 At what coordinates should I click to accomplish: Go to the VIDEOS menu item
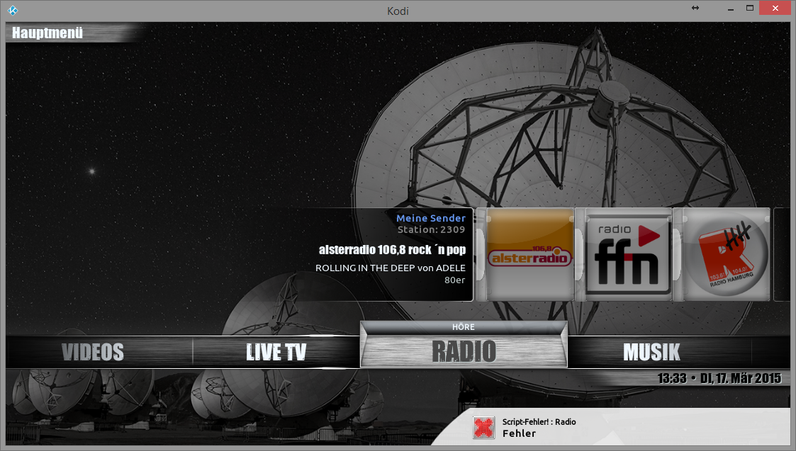(x=92, y=352)
